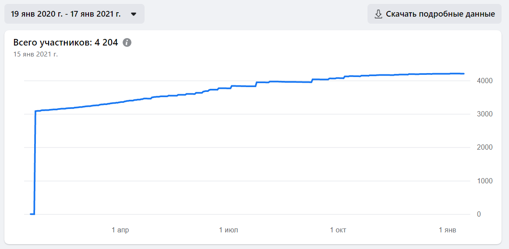The image size is (509, 249).
Task: Click the vertical jump segment of the line
Action: [35, 162]
